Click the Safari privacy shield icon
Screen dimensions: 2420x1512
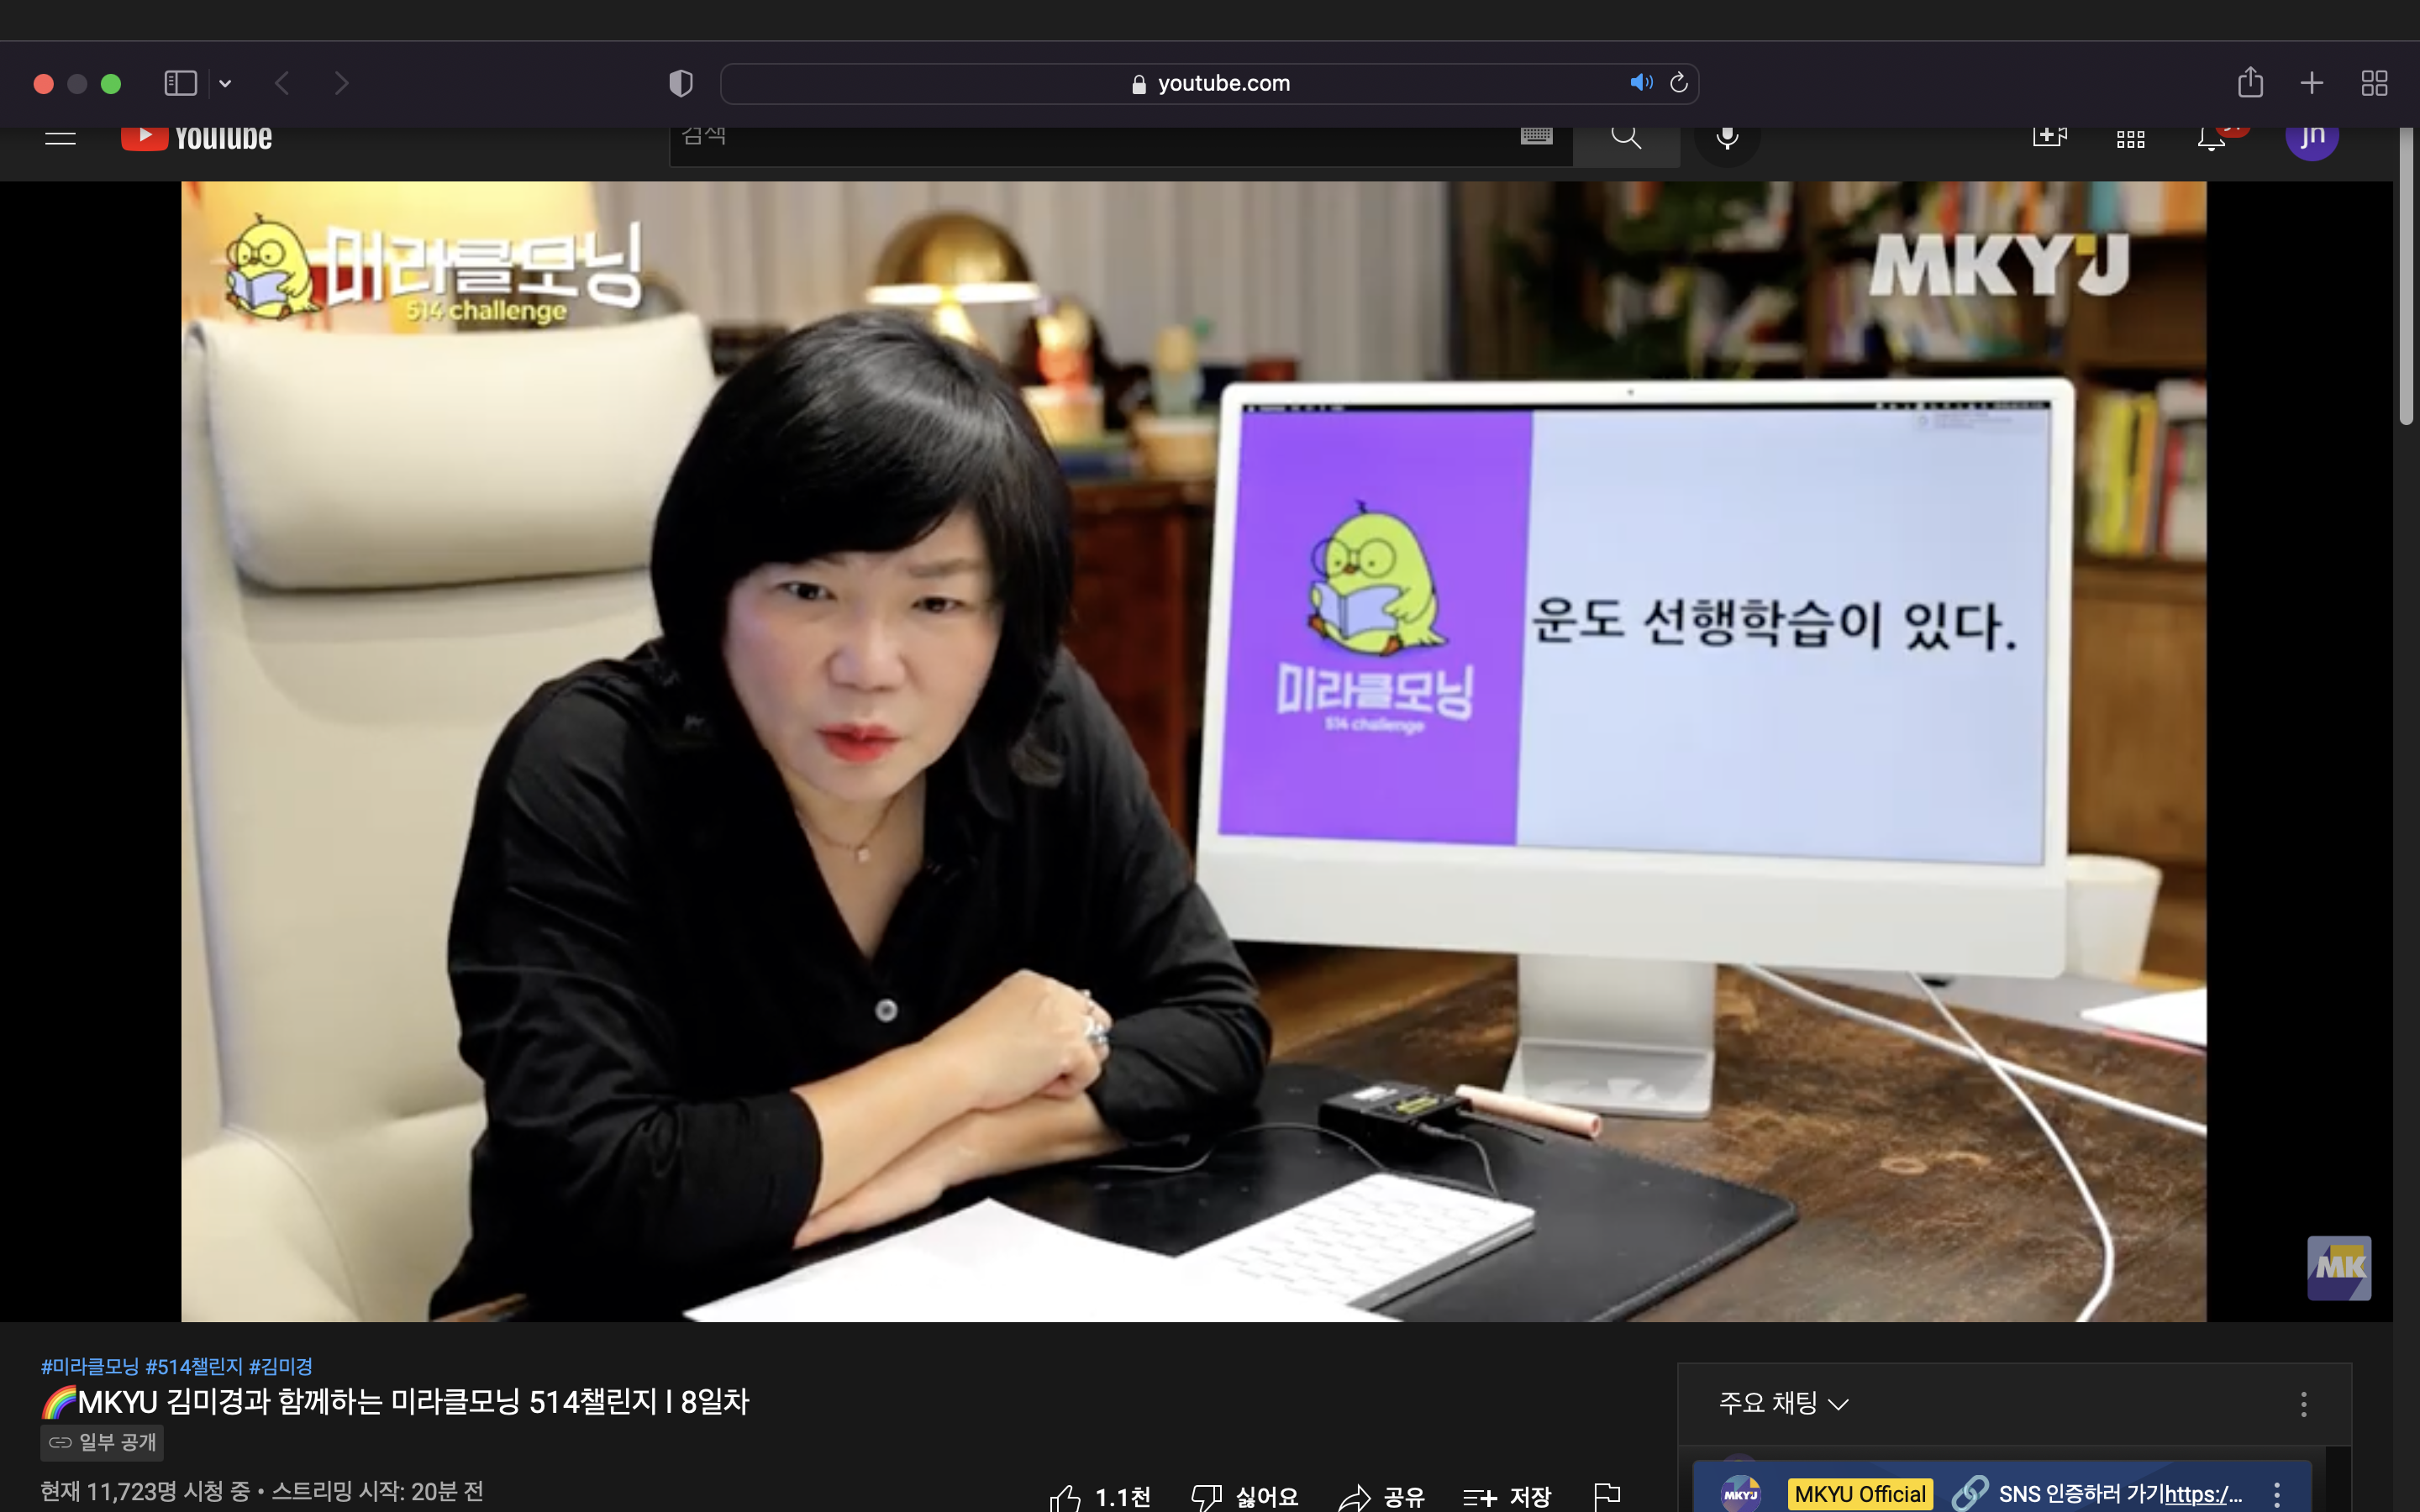(x=681, y=83)
